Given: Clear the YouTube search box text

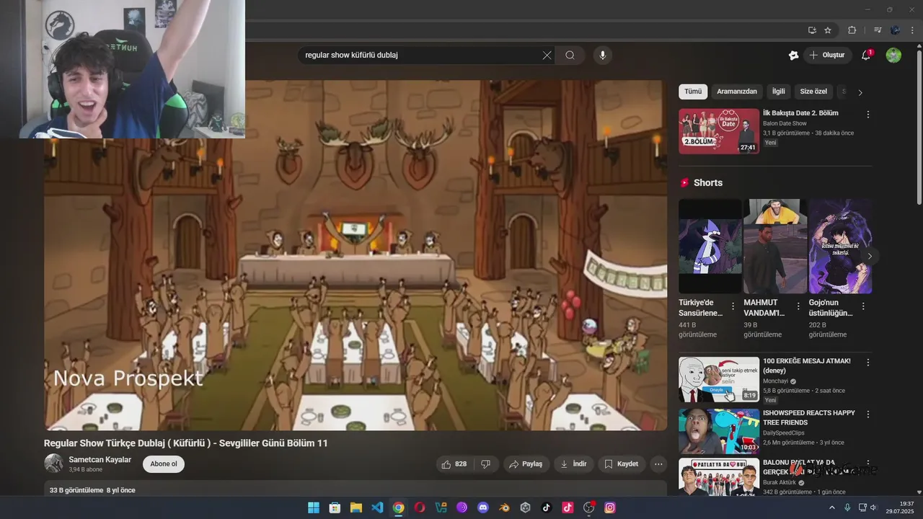Looking at the screenshot, I should tap(547, 56).
